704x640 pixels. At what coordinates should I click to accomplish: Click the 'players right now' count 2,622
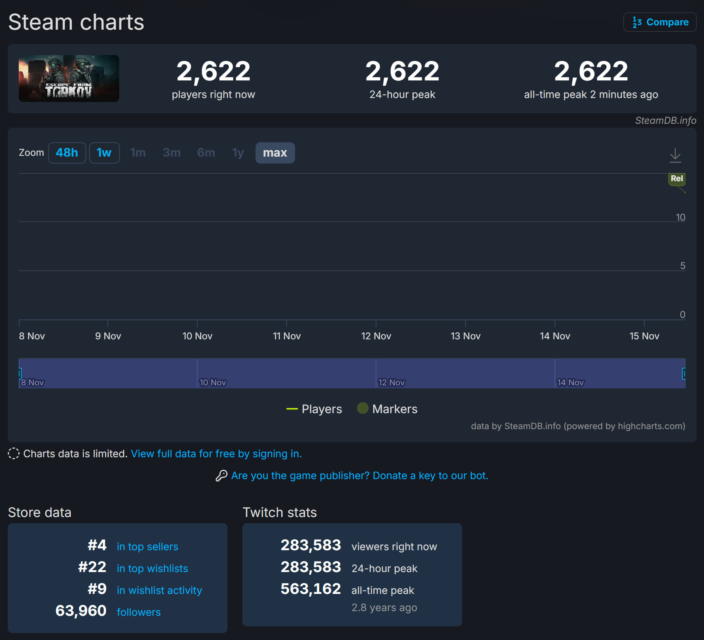point(213,71)
